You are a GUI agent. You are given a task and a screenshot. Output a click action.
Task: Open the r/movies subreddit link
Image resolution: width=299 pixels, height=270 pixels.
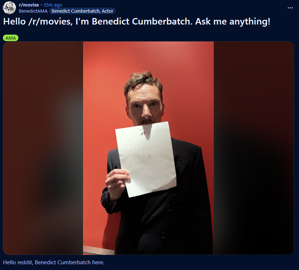[x=29, y=5]
